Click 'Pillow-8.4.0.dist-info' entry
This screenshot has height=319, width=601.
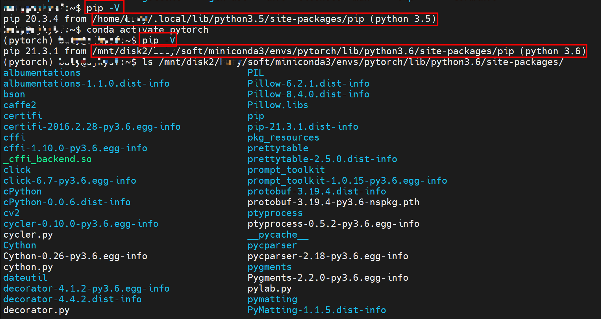(309, 94)
